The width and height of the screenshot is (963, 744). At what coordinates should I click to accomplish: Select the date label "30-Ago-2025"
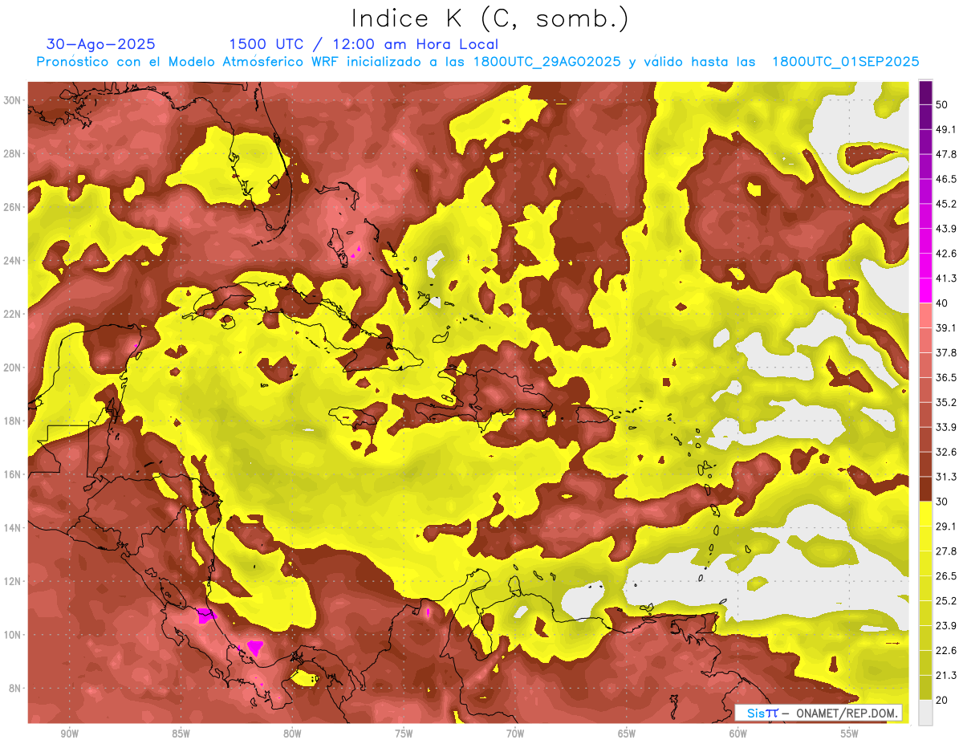click(101, 44)
